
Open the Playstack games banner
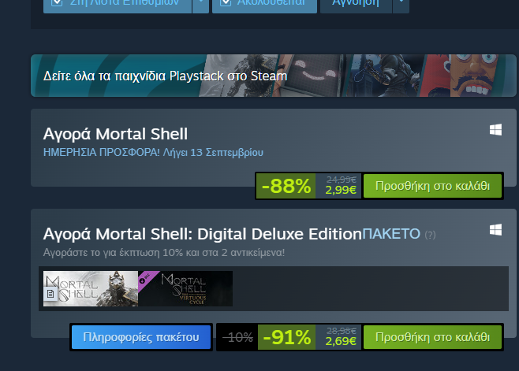pyautogui.click(x=274, y=76)
